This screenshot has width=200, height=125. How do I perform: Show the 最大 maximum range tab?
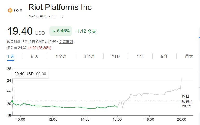[189, 56]
